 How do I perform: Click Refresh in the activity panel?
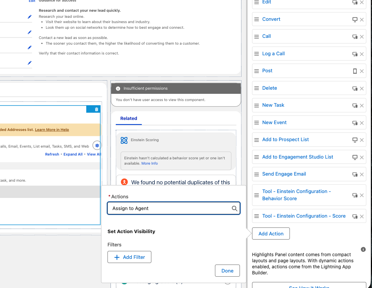(x=52, y=154)
